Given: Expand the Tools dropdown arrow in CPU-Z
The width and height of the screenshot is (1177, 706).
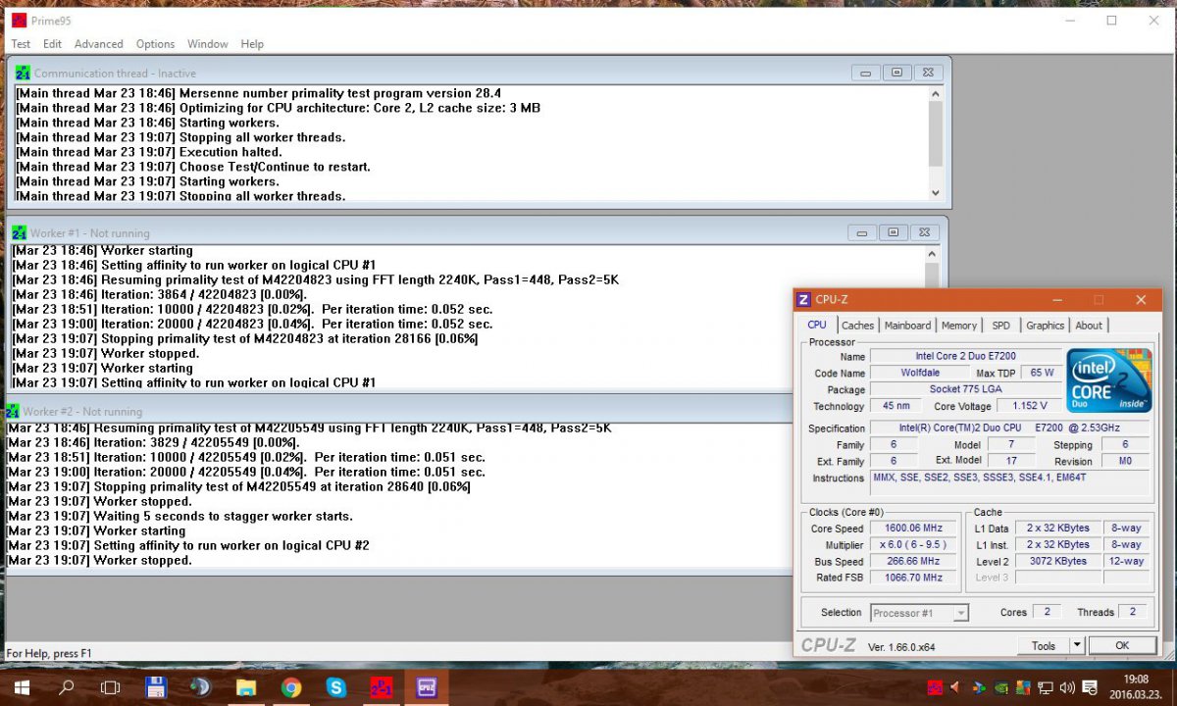Looking at the screenshot, I should tap(1076, 645).
